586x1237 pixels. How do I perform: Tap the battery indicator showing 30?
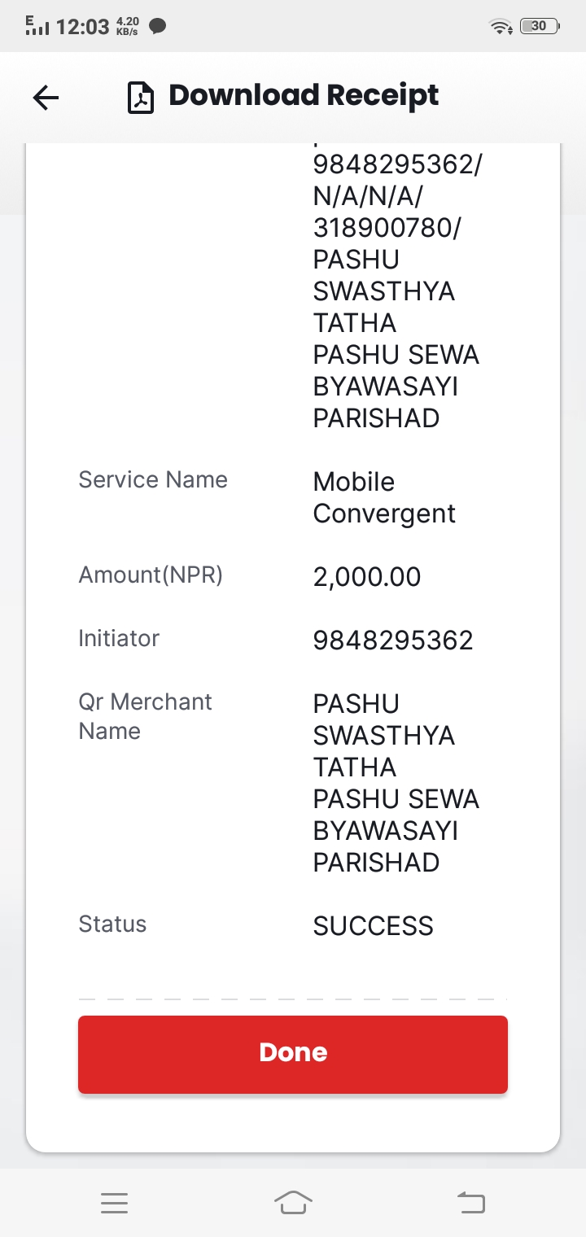click(x=539, y=27)
